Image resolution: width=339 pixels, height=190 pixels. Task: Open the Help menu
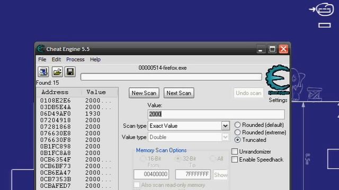tap(95, 60)
